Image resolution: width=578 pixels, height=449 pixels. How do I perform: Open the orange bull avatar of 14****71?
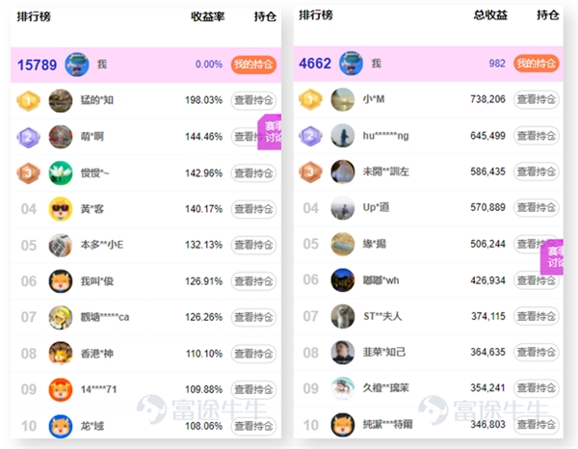pyautogui.click(x=61, y=389)
